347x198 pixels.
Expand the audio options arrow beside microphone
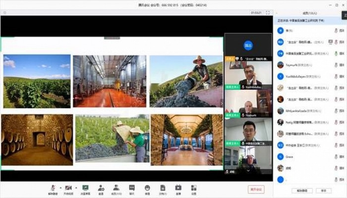pos(60,188)
